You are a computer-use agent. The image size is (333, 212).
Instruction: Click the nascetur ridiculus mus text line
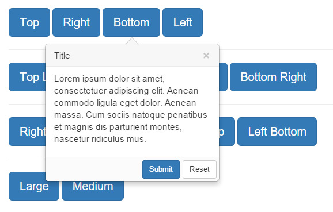100,139
